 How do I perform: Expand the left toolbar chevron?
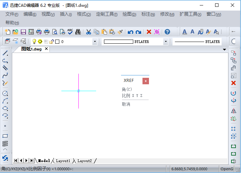(5, 149)
